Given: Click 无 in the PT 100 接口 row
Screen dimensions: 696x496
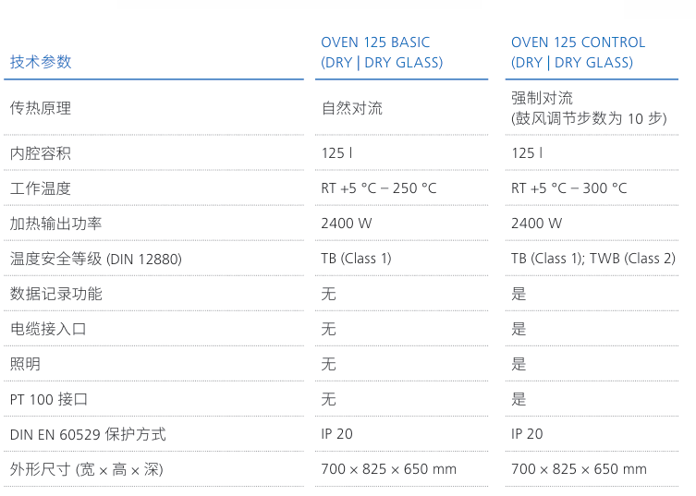Looking at the screenshot, I should point(328,399).
